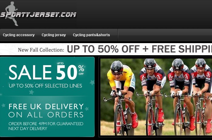The height and width of the screenshot is (140, 212).
Task: Click the Up to 50% off free shipping banner
Action: pos(140,49)
